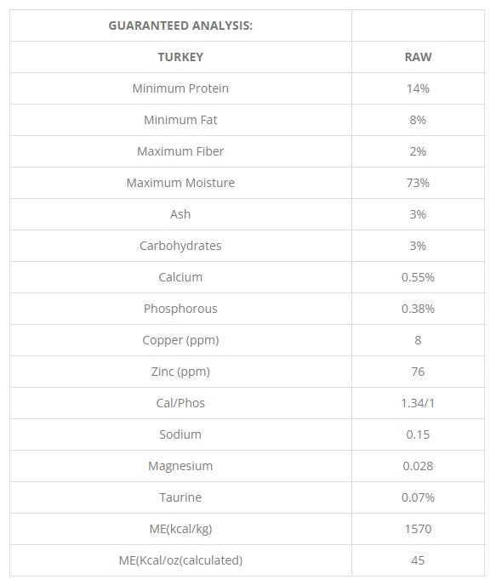Select the RAW column header
496x585 pixels.
click(418, 57)
